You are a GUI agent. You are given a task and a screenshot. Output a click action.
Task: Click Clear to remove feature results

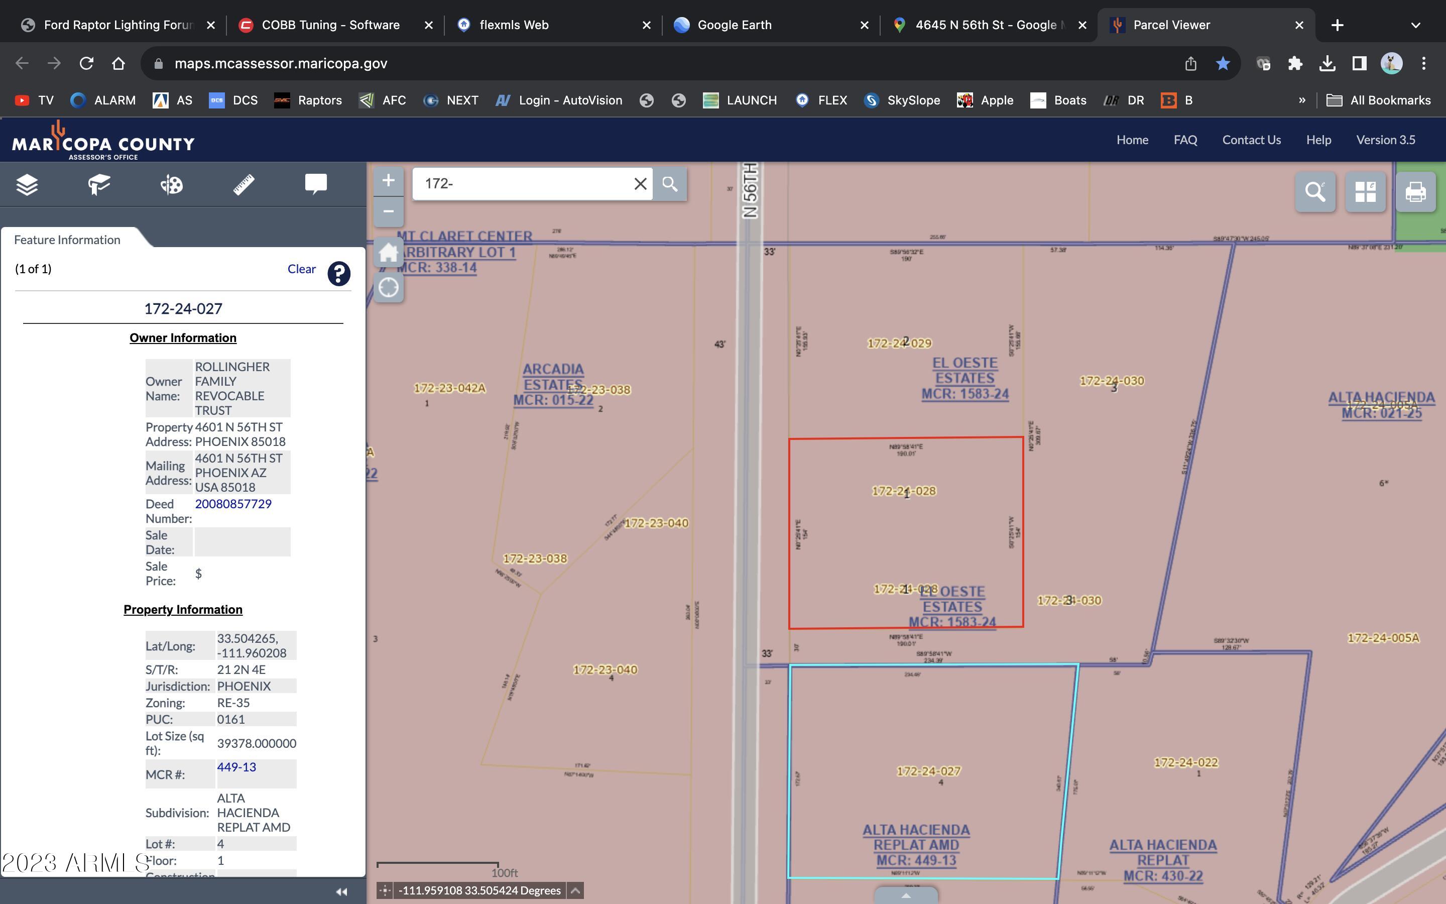pos(302,269)
